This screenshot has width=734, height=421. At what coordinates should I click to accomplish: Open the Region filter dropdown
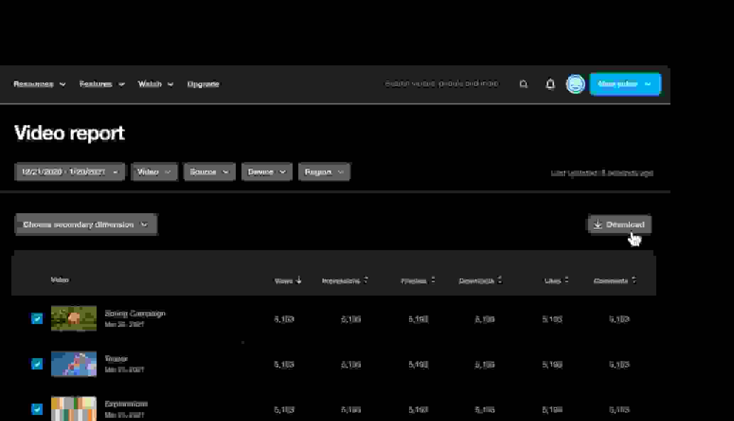pyautogui.click(x=324, y=172)
